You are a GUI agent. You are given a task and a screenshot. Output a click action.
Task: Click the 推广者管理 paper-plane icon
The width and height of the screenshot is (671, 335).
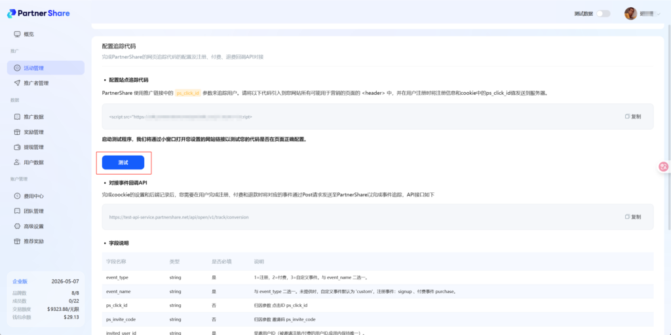click(17, 83)
